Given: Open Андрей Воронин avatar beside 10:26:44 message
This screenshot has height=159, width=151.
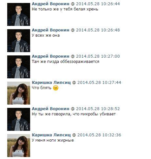Looking at the screenshot, I should click(x=19, y=14).
